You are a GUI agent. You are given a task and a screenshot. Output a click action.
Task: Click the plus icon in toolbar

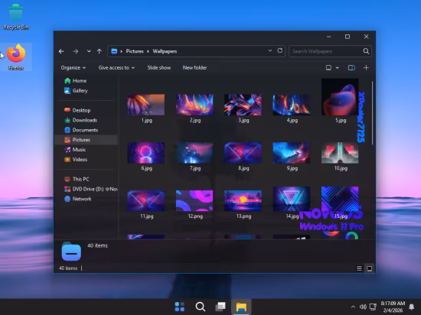pyautogui.click(x=366, y=68)
